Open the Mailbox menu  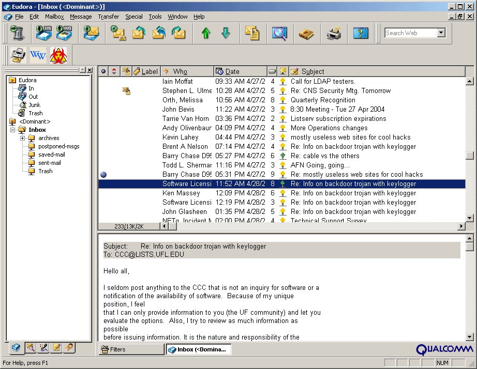54,17
